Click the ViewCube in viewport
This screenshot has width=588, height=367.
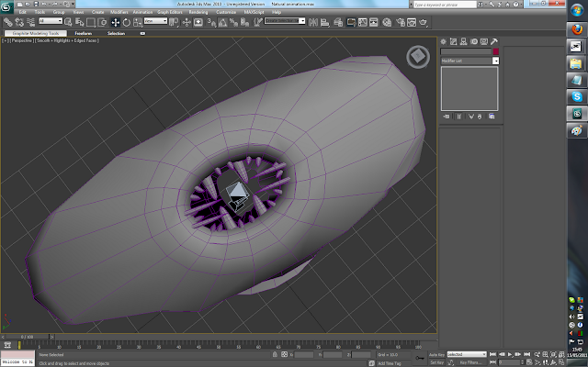[418, 57]
